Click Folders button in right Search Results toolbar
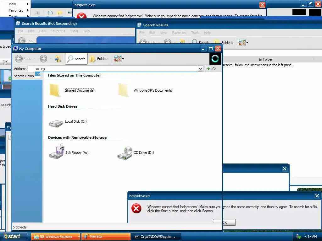This screenshot has height=241, width=322. [224, 43]
